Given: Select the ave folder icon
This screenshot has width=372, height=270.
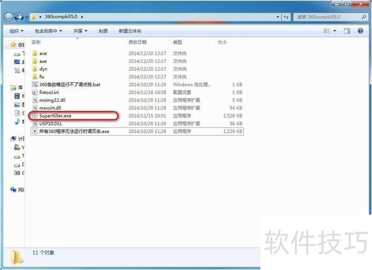Looking at the screenshot, I should point(34,53).
